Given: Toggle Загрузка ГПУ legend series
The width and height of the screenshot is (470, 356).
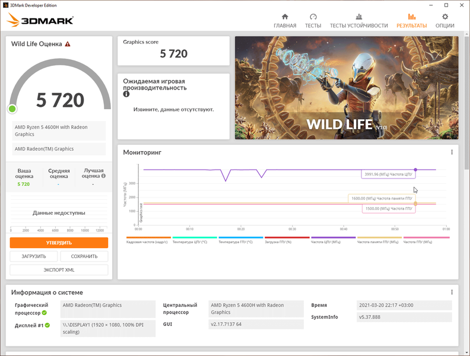Looking at the screenshot, I should [x=287, y=240].
